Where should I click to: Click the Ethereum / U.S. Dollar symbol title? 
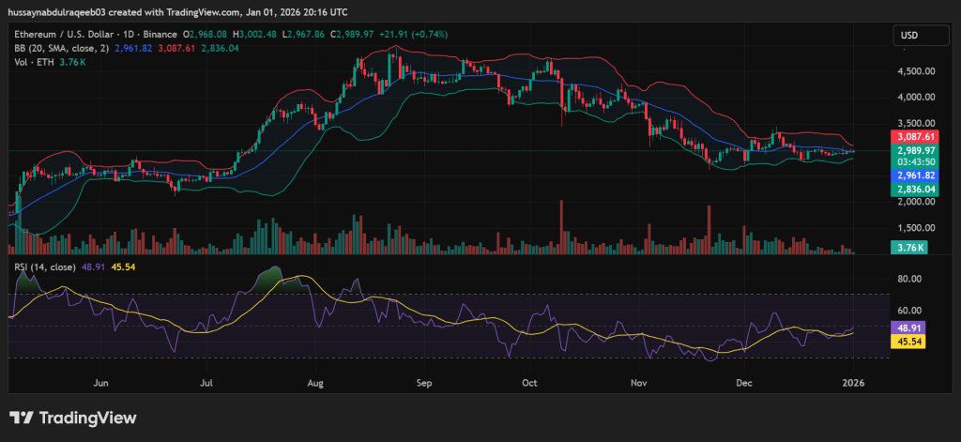point(68,34)
